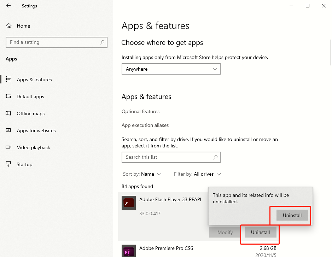This screenshot has height=257, width=332.
Task: Click the 2.68 GB size value
Action: (268, 248)
